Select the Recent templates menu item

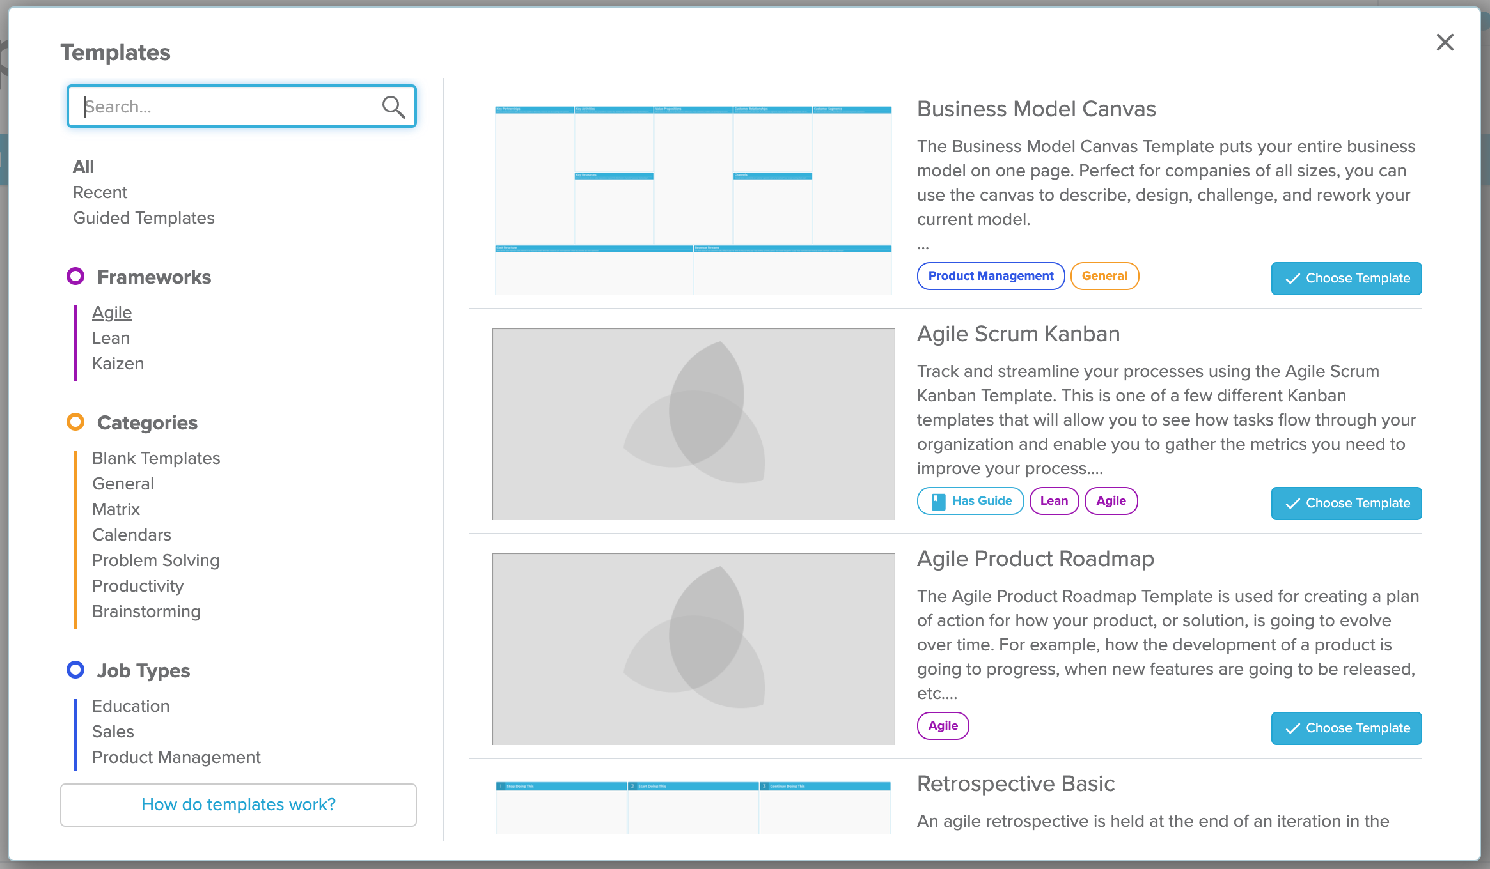tap(100, 192)
